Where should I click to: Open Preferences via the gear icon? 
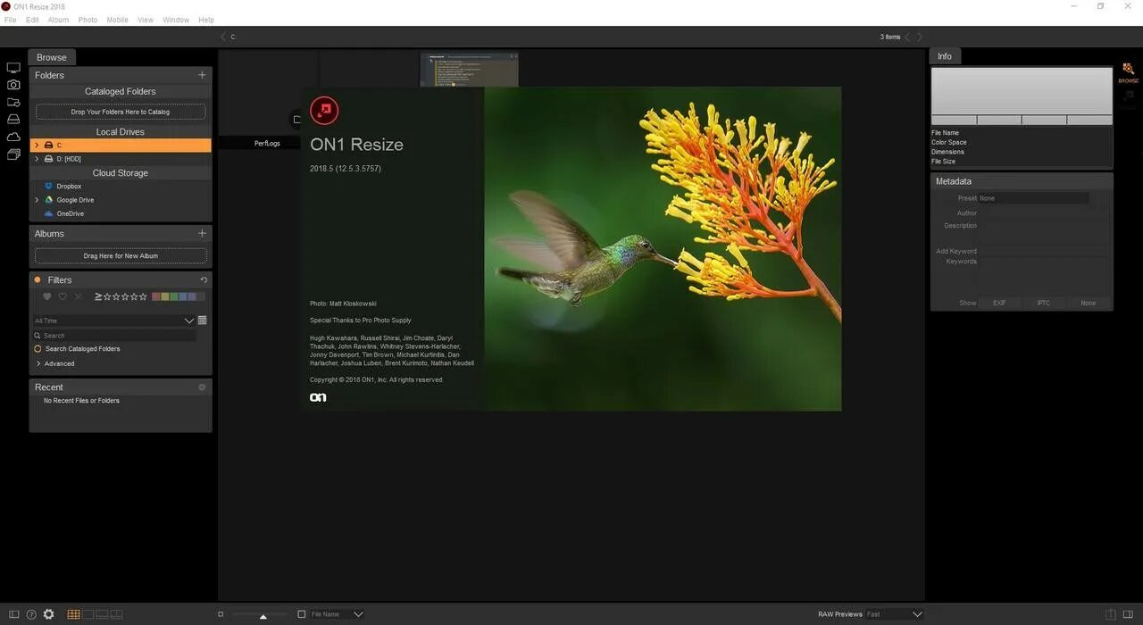[48, 614]
